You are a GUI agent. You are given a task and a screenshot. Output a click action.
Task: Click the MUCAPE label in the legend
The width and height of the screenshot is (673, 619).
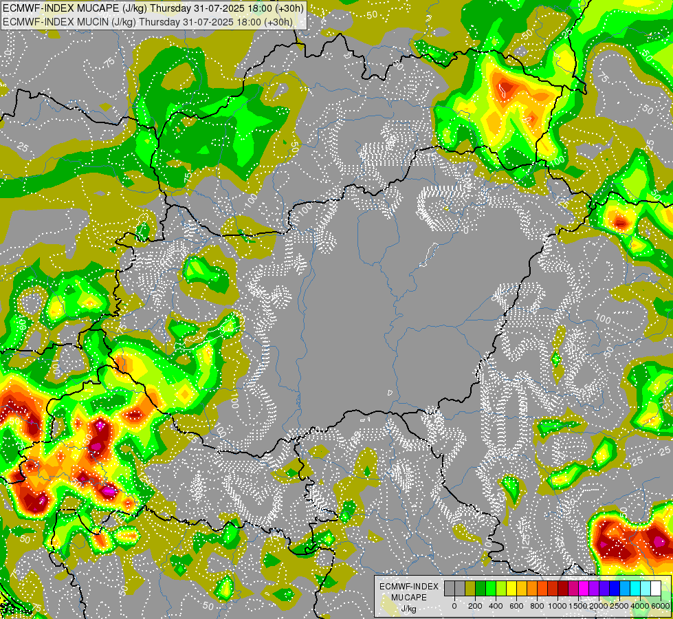(x=409, y=598)
